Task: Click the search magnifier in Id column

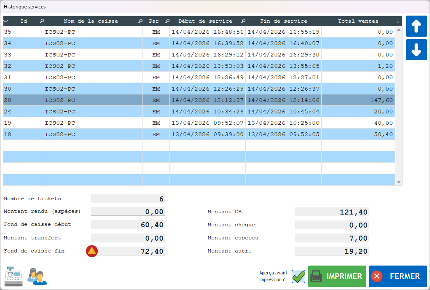Action: click(41, 21)
